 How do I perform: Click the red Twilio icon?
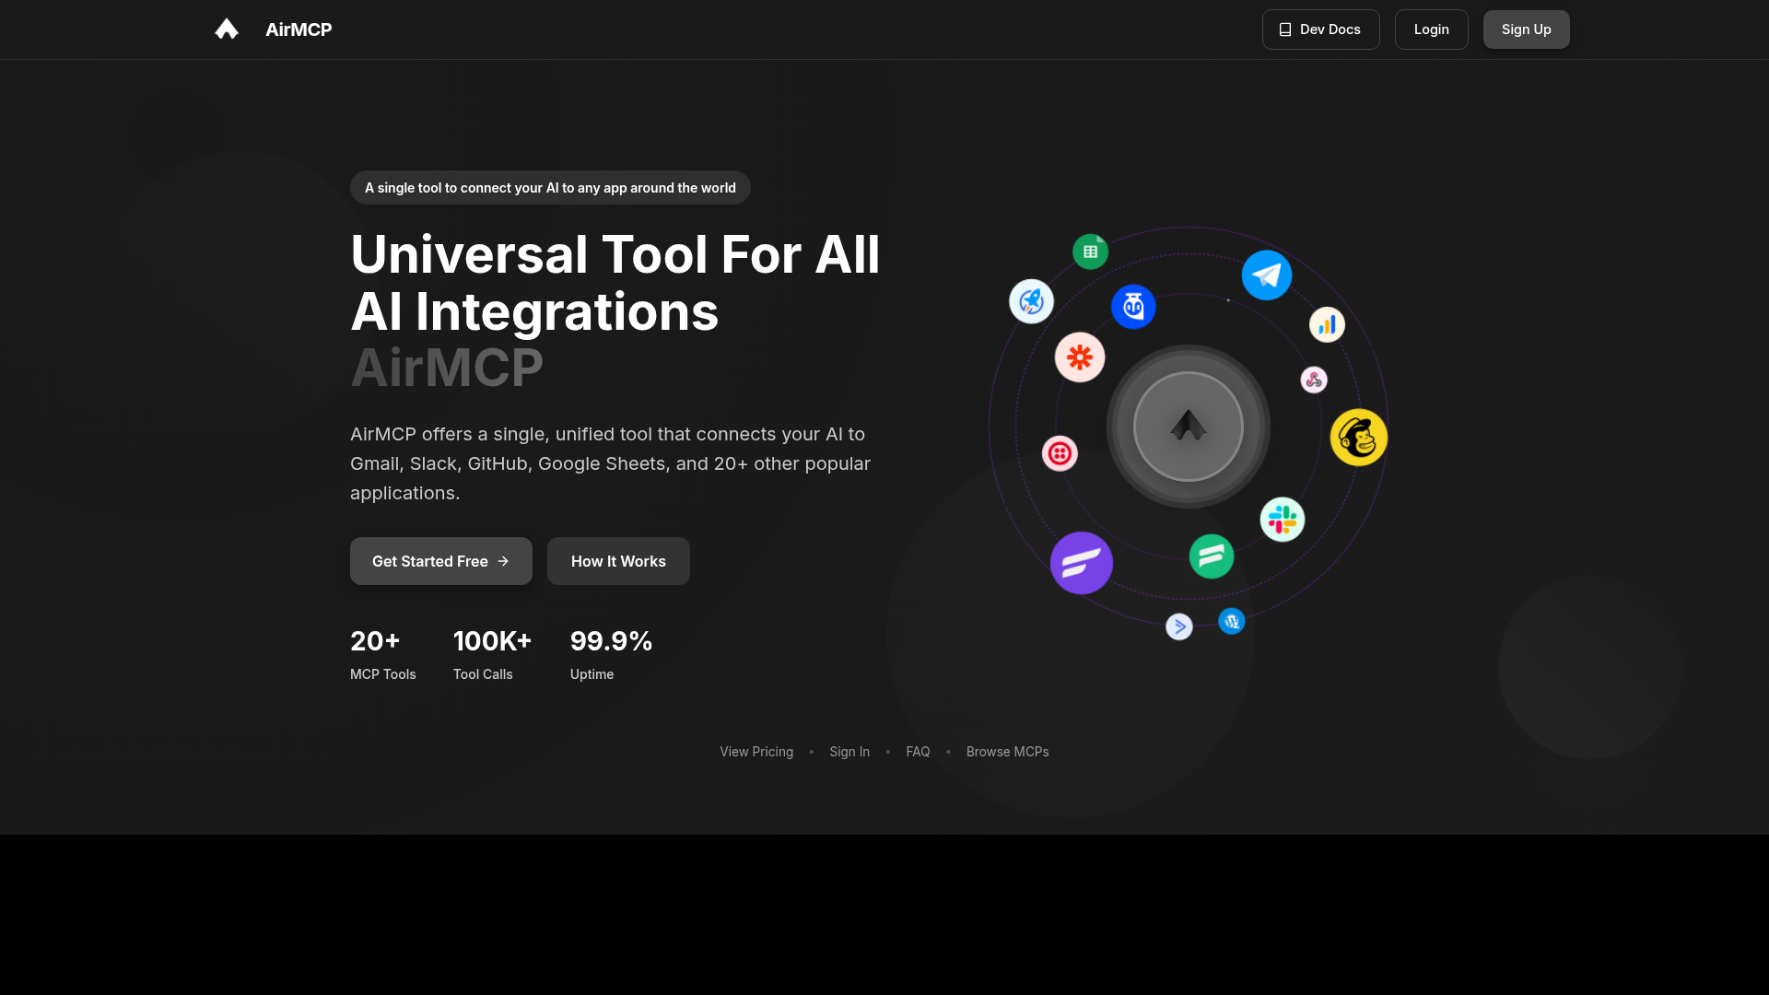point(1060,453)
